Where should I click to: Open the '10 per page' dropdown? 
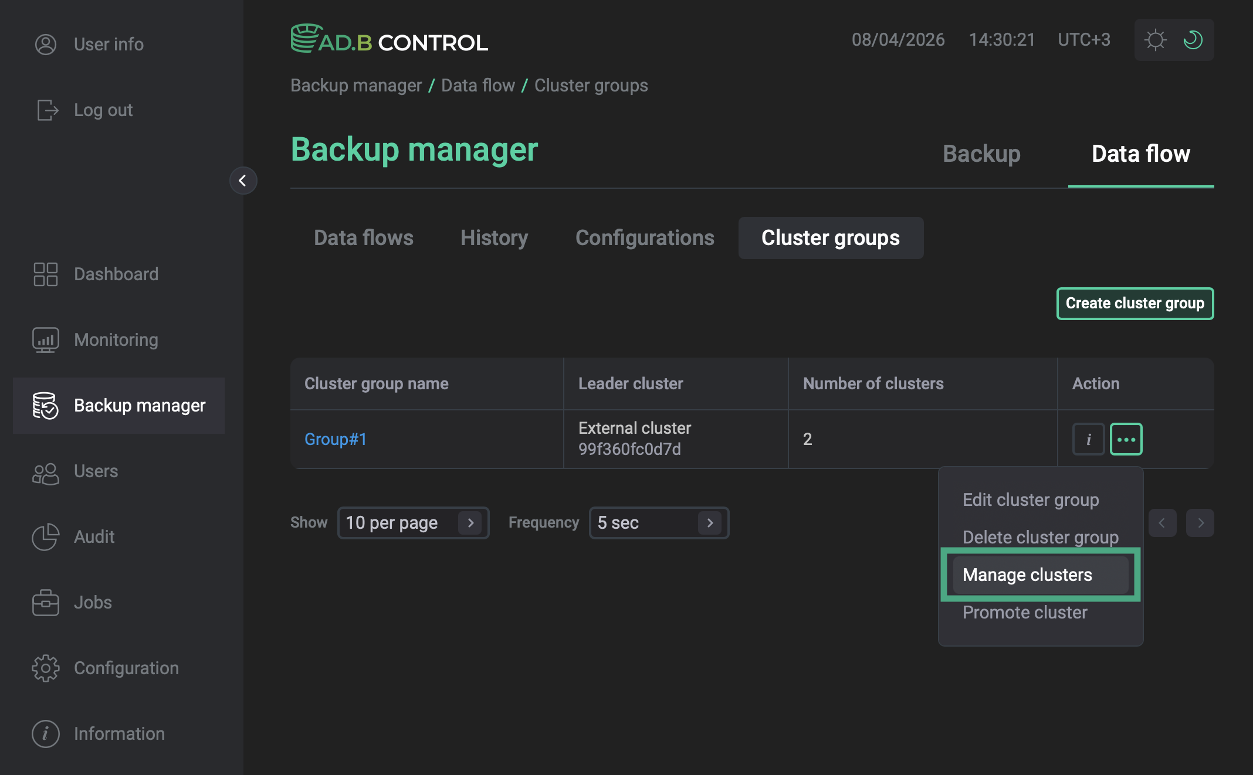tap(413, 522)
